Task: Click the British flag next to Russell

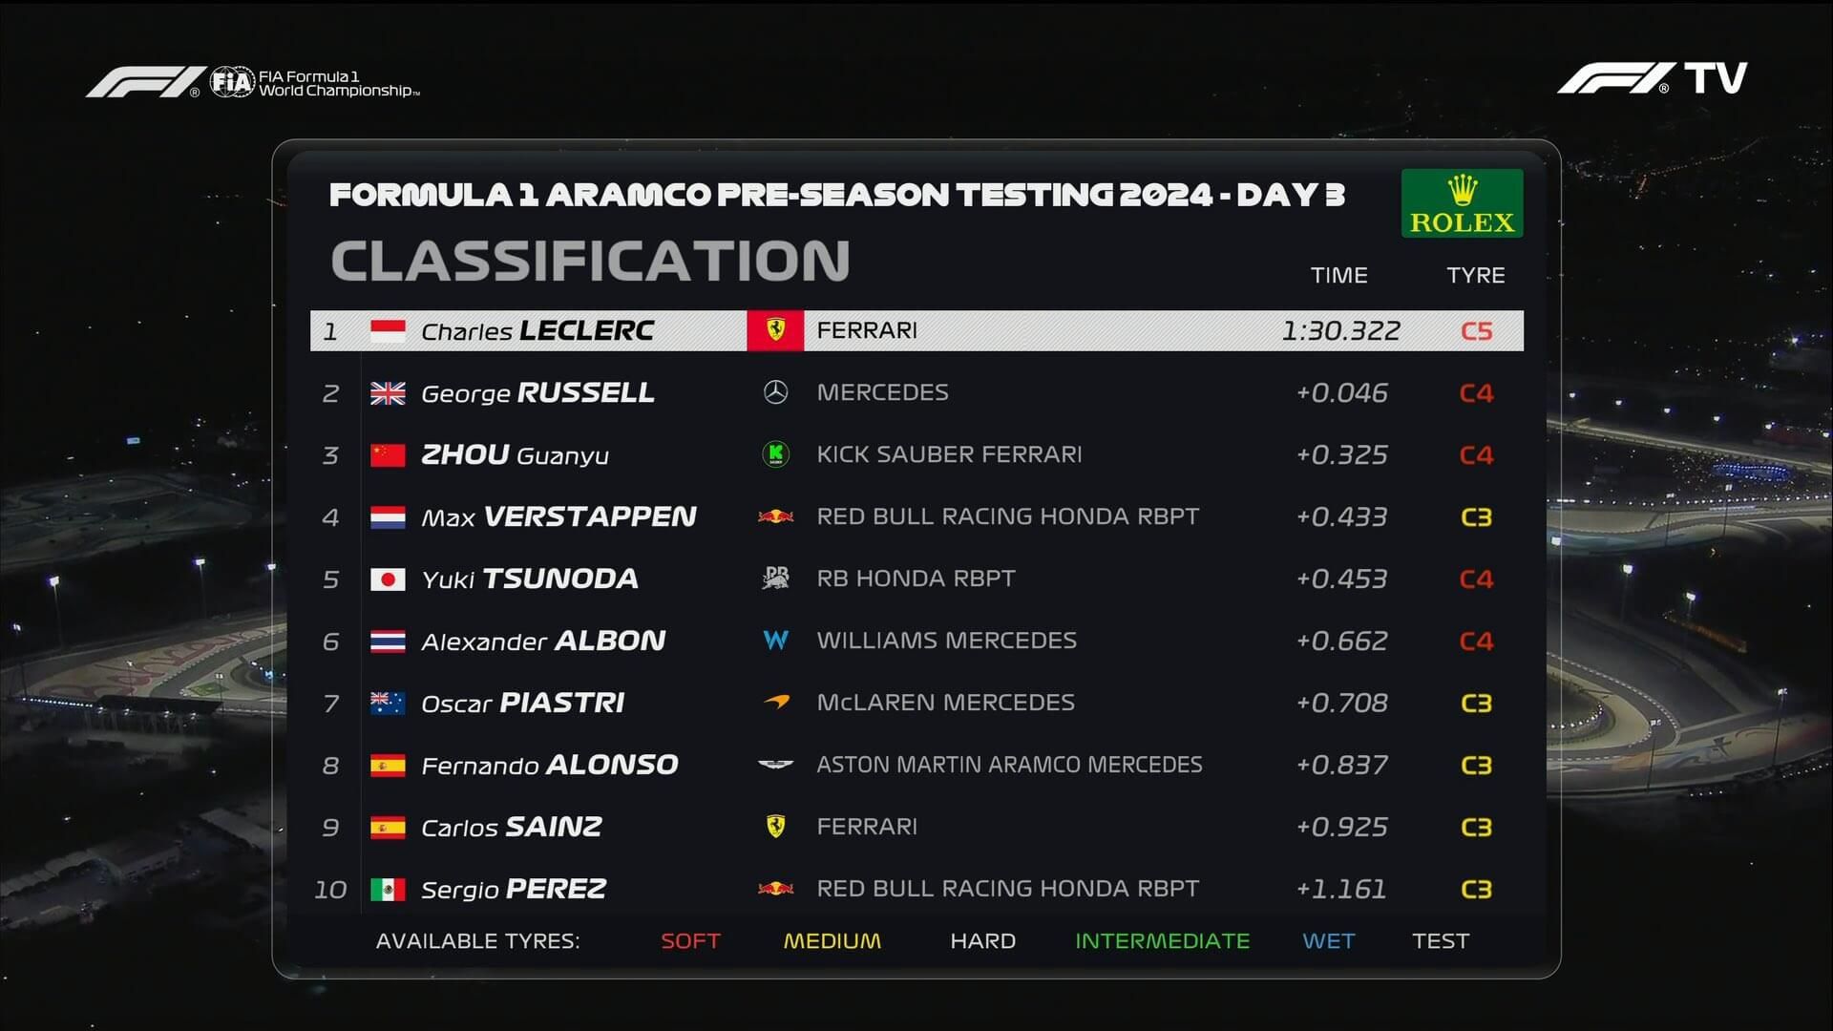Action: (x=388, y=393)
